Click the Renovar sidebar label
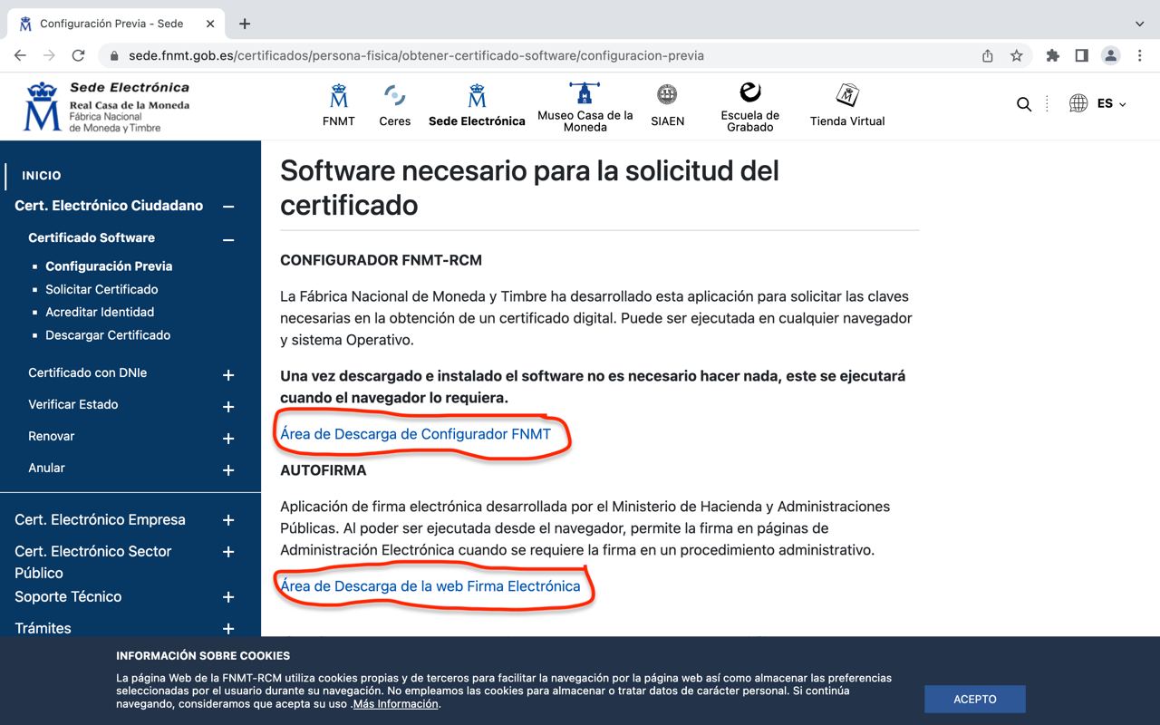 point(51,436)
